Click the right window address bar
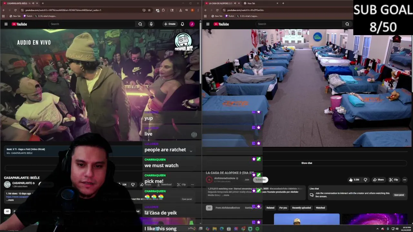 [x=287, y=10]
